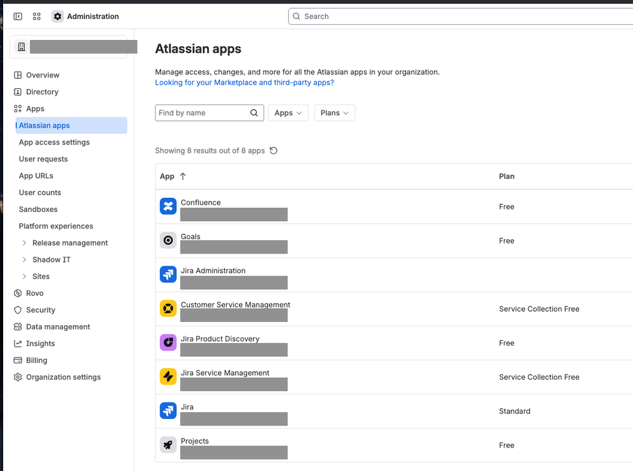Image resolution: width=633 pixels, height=471 pixels.
Task: Click the Administration gear icon
Action: tap(58, 16)
